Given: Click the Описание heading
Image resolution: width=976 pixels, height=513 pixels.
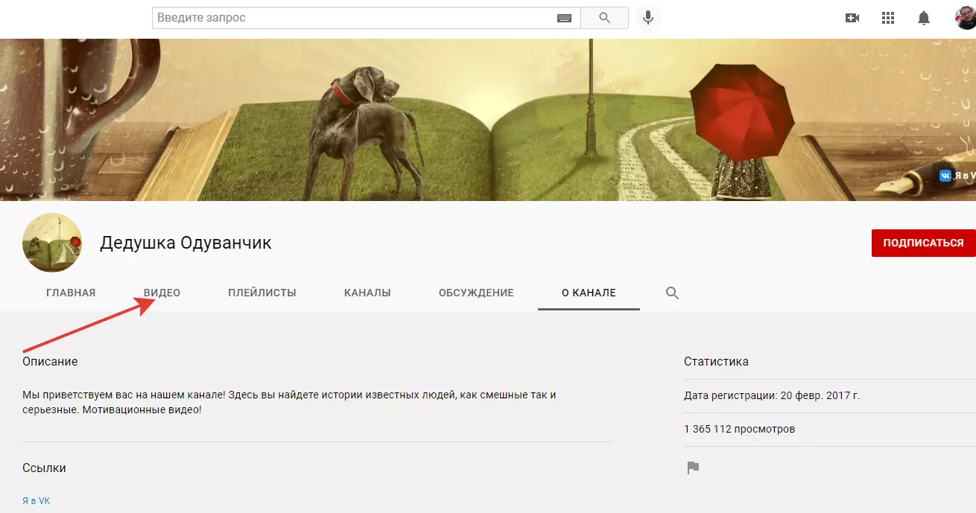Looking at the screenshot, I should (50, 362).
